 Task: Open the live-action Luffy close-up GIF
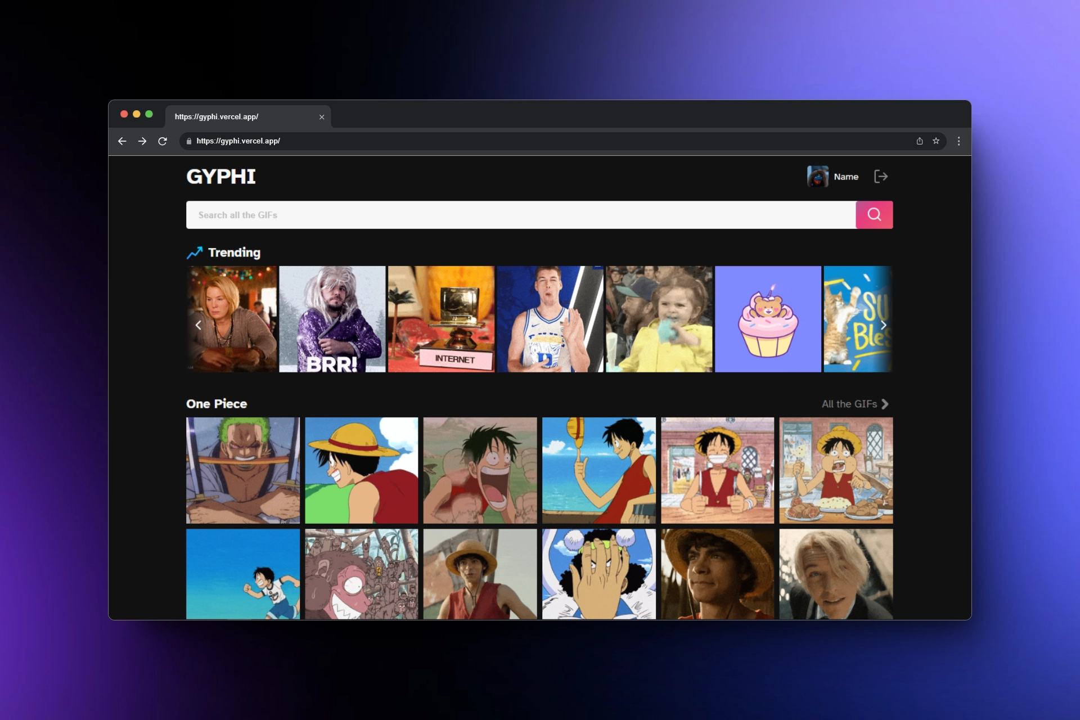(718, 574)
